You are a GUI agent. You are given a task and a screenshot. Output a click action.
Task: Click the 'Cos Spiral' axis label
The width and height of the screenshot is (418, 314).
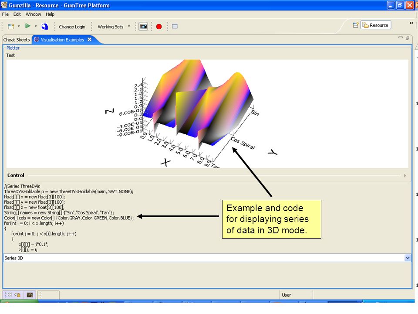pos(243,143)
